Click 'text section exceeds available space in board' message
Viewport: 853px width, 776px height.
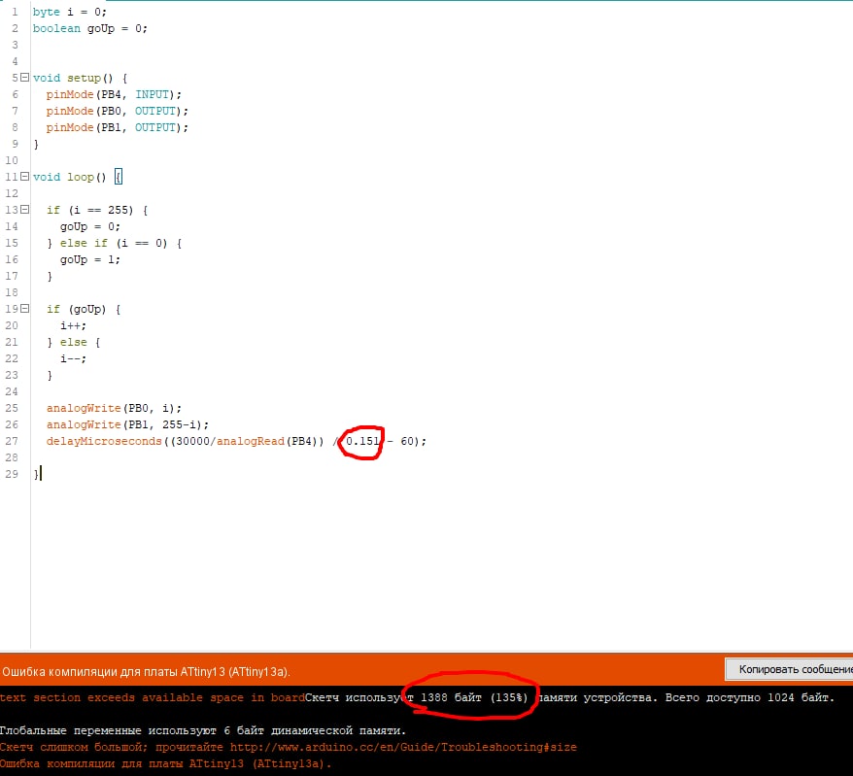153,697
